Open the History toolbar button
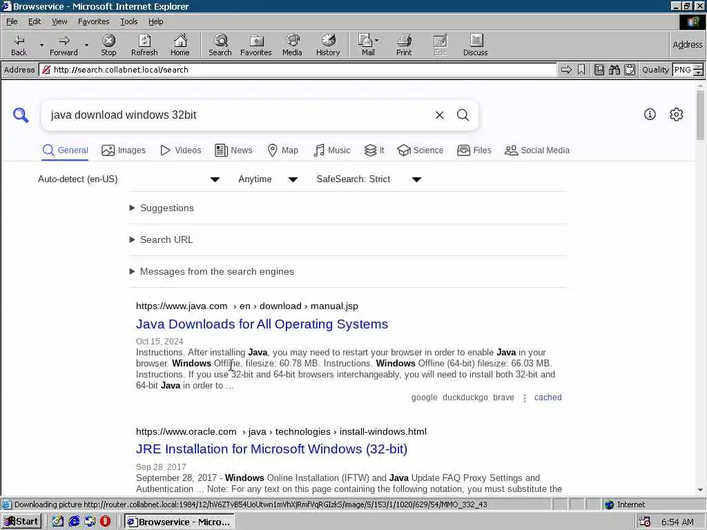This screenshot has width=707, height=530. 328,45
